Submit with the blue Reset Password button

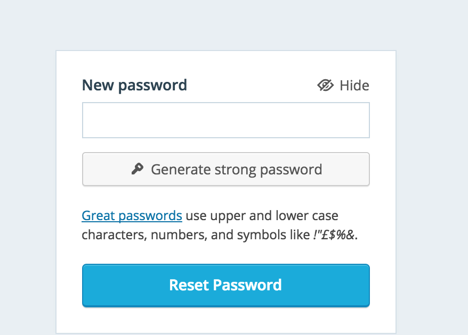click(226, 285)
